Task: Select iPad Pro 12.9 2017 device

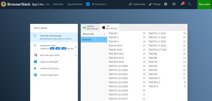Action: point(127,99)
